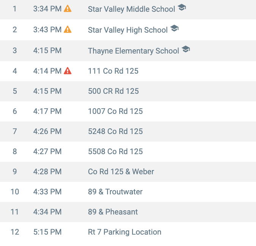Select stop 5508 Co Rd 125

pyautogui.click(x=115, y=151)
